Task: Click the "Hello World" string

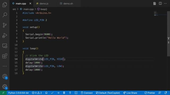Action: click(x=56, y=38)
